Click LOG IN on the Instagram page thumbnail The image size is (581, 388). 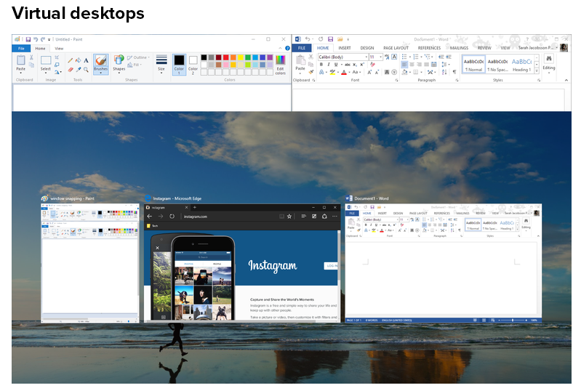click(x=331, y=265)
